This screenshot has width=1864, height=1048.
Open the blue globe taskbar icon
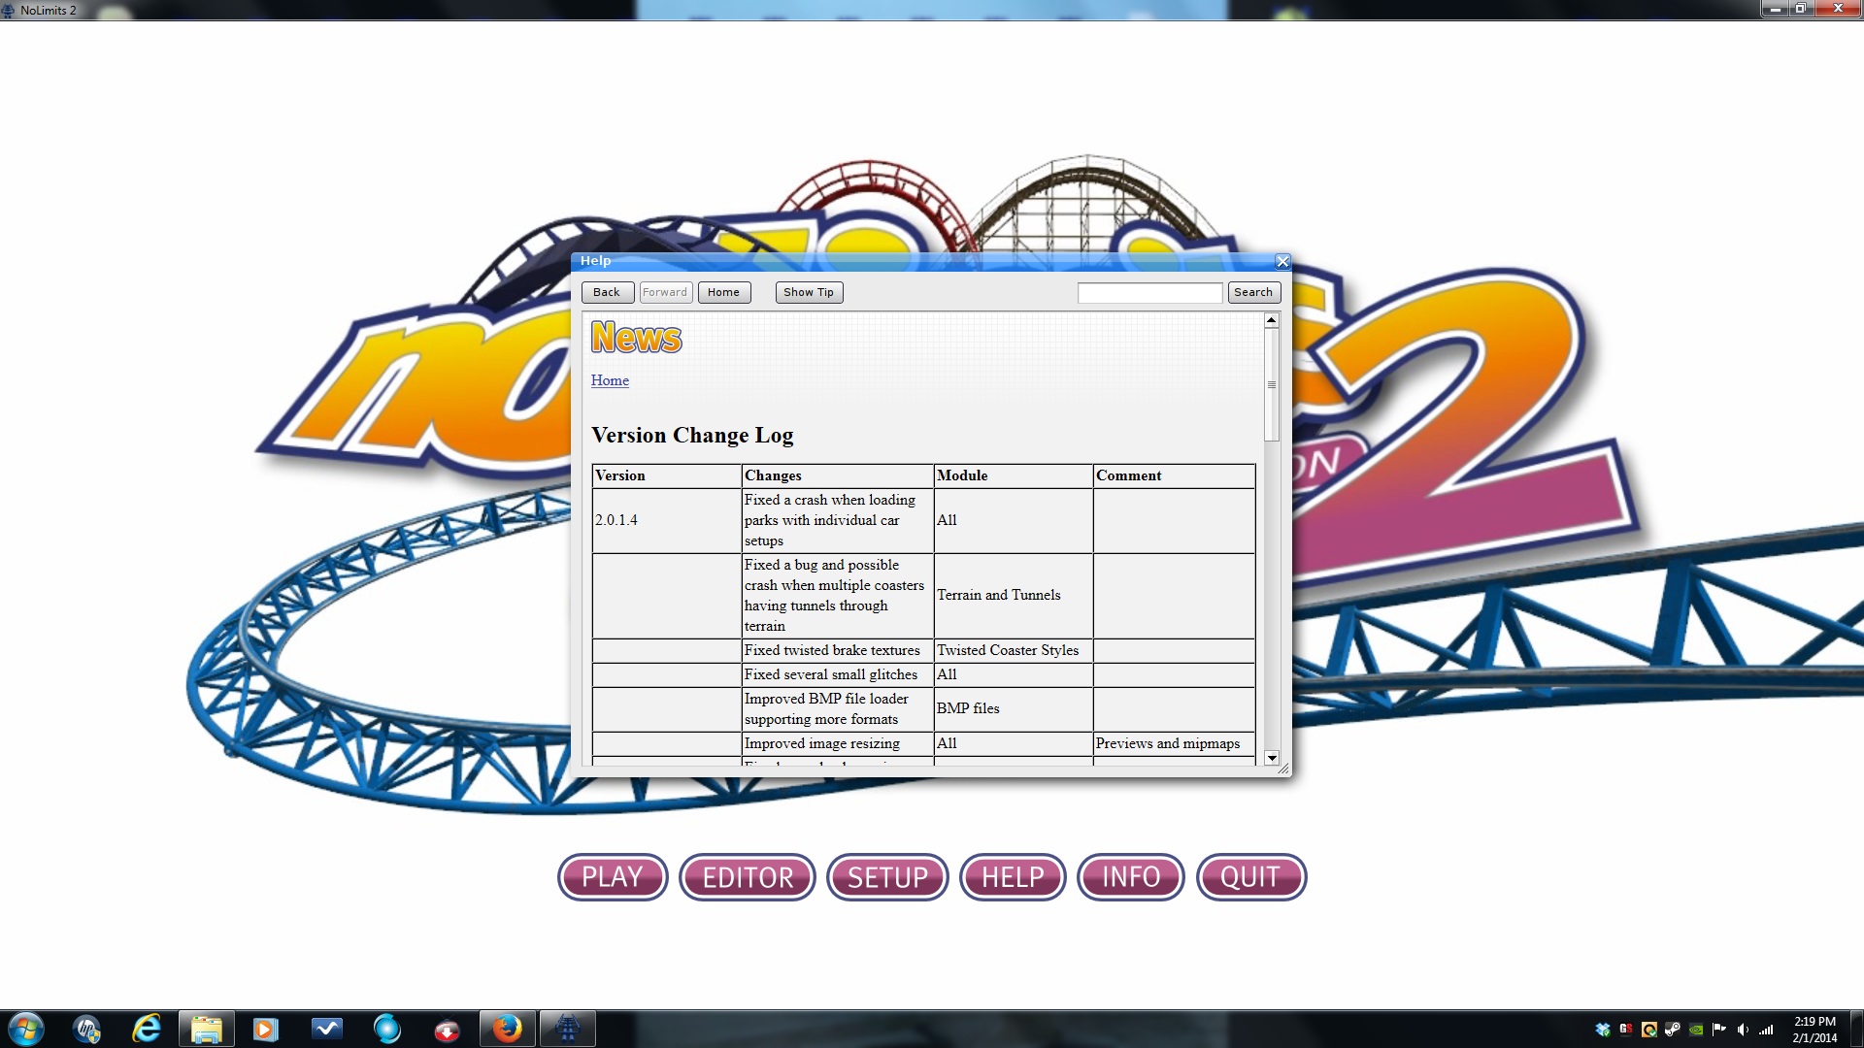click(386, 1029)
